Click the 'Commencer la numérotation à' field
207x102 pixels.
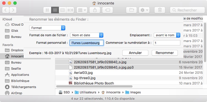pyautogui.click(x=167, y=43)
